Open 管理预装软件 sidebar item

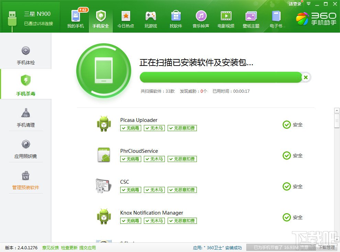(26, 180)
